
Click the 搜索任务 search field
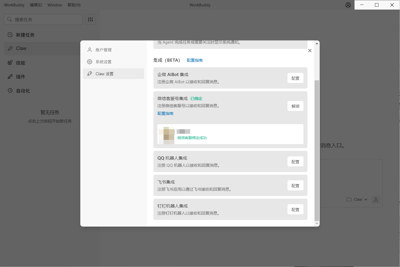click(45, 19)
